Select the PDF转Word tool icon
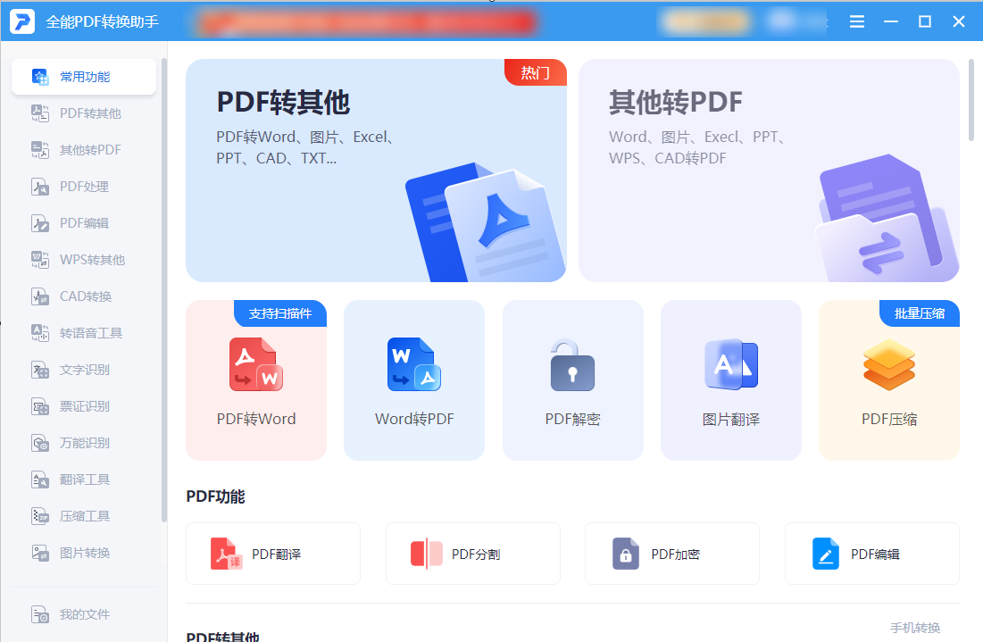The image size is (983, 642). tap(256, 364)
